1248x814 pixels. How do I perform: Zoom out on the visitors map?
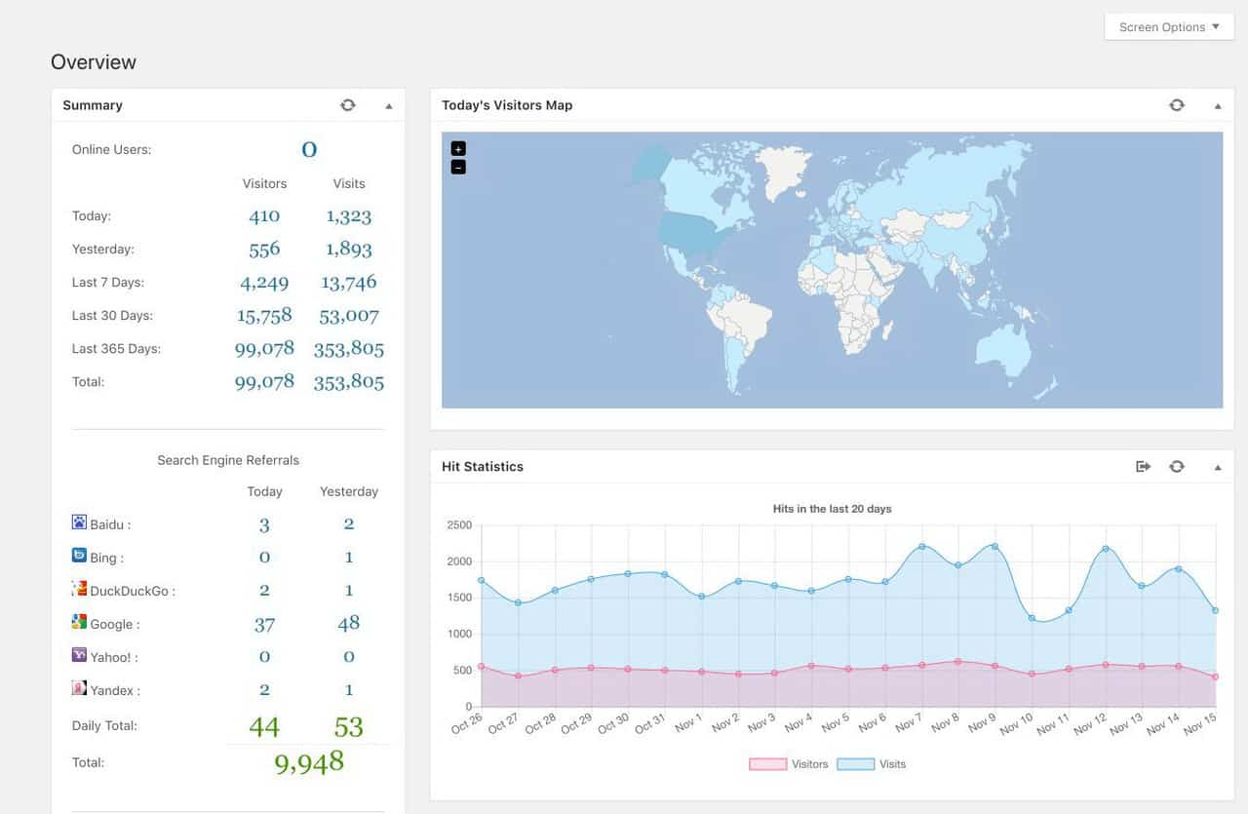pos(458,167)
